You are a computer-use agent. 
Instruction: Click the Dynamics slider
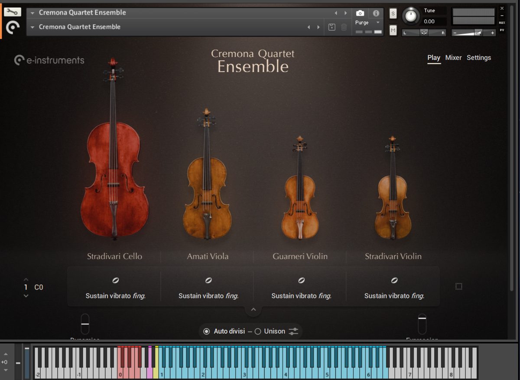pos(85,324)
